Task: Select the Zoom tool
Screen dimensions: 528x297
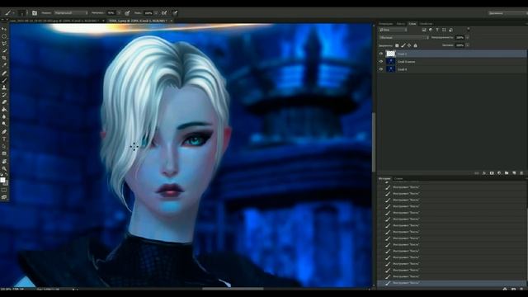Action: (4, 168)
